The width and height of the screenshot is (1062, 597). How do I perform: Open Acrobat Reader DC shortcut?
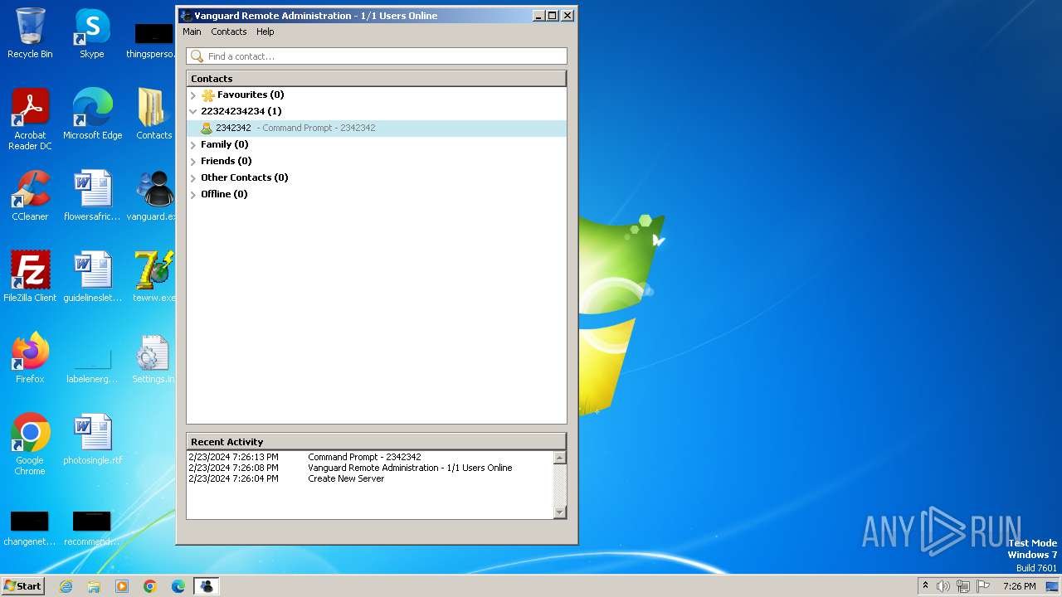30,119
